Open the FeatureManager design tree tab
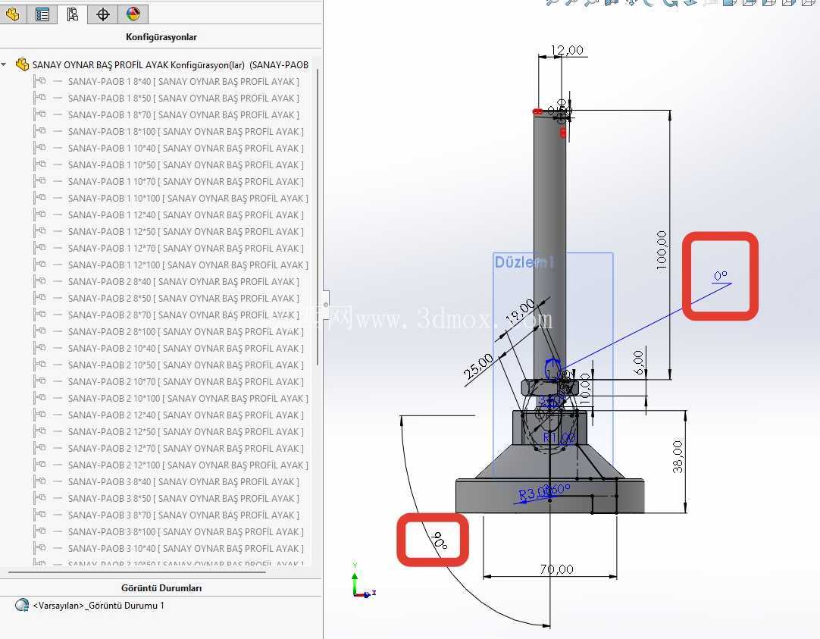Screen dimensions: 820x639 (13, 14)
